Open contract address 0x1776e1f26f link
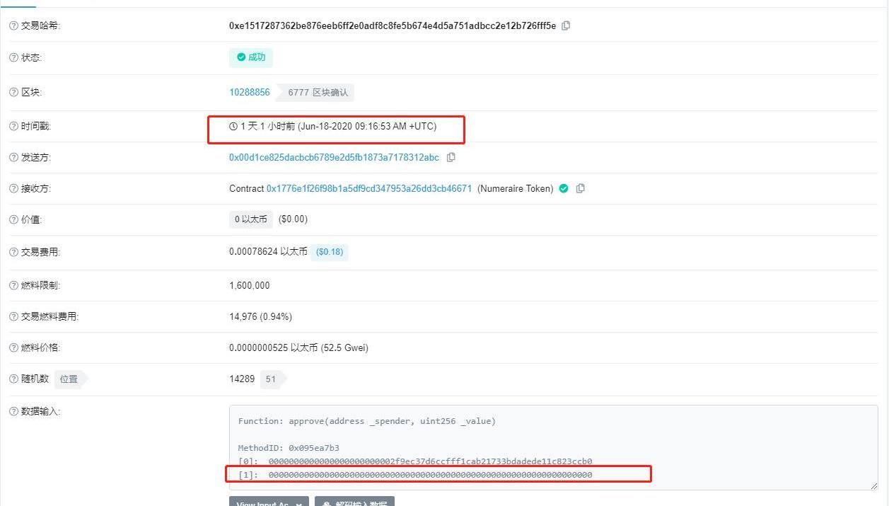This screenshot has width=889, height=506. pos(369,188)
